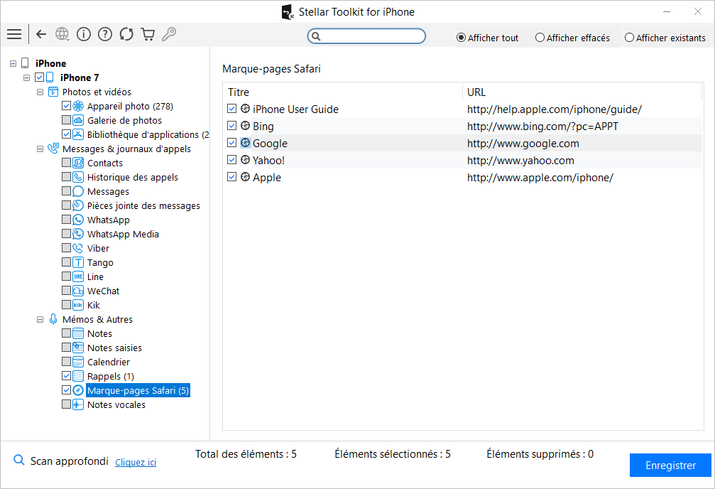Click inside the search field
This screenshot has height=489, width=715.
pyautogui.click(x=366, y=36)
